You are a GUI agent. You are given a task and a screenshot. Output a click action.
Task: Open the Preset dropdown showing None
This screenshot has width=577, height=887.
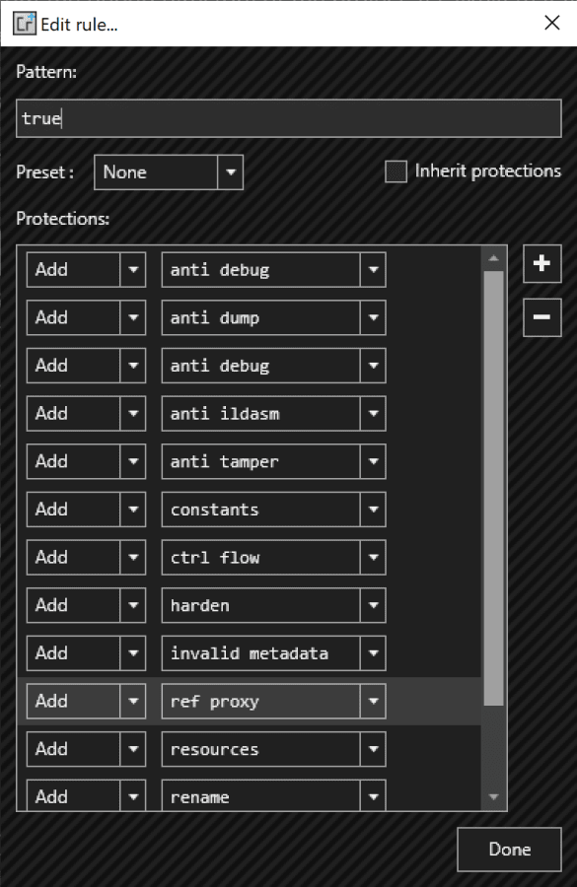click(x=230, y=171)
